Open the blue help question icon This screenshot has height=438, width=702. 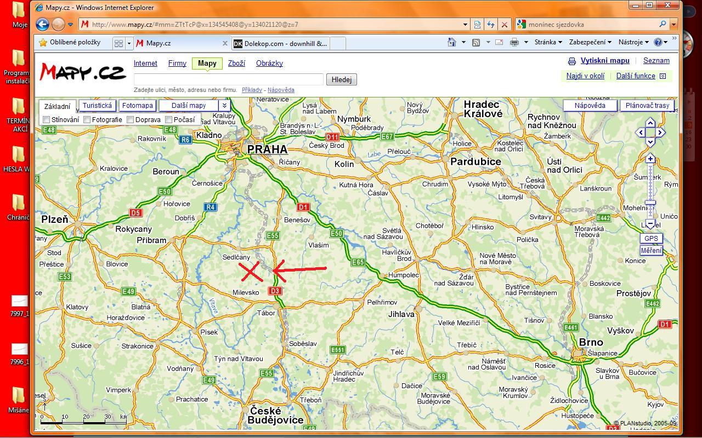pyautogui.click(x=658, y=42)
